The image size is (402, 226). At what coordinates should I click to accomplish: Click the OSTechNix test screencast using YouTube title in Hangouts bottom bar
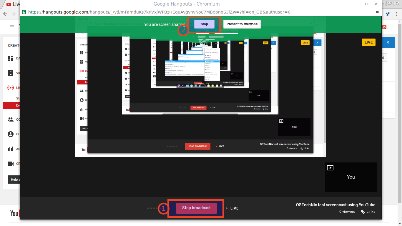click(x=335, y=205)
